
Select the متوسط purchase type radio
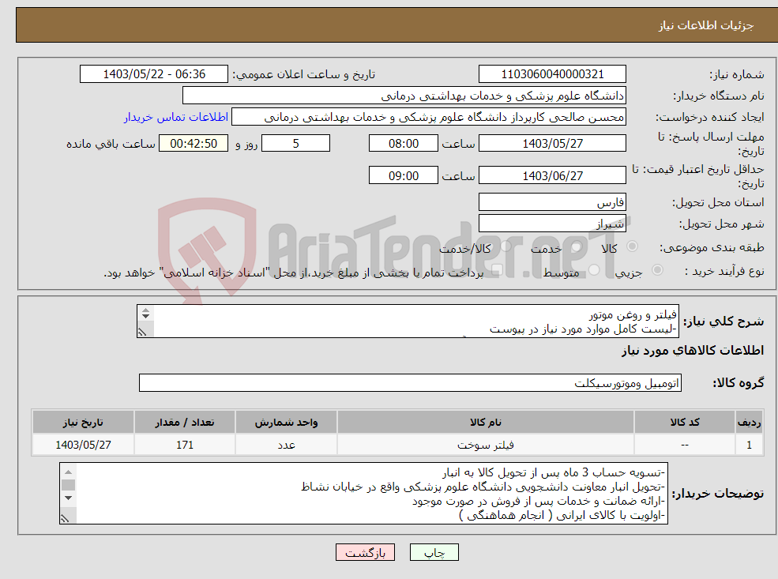coord(594,270)
